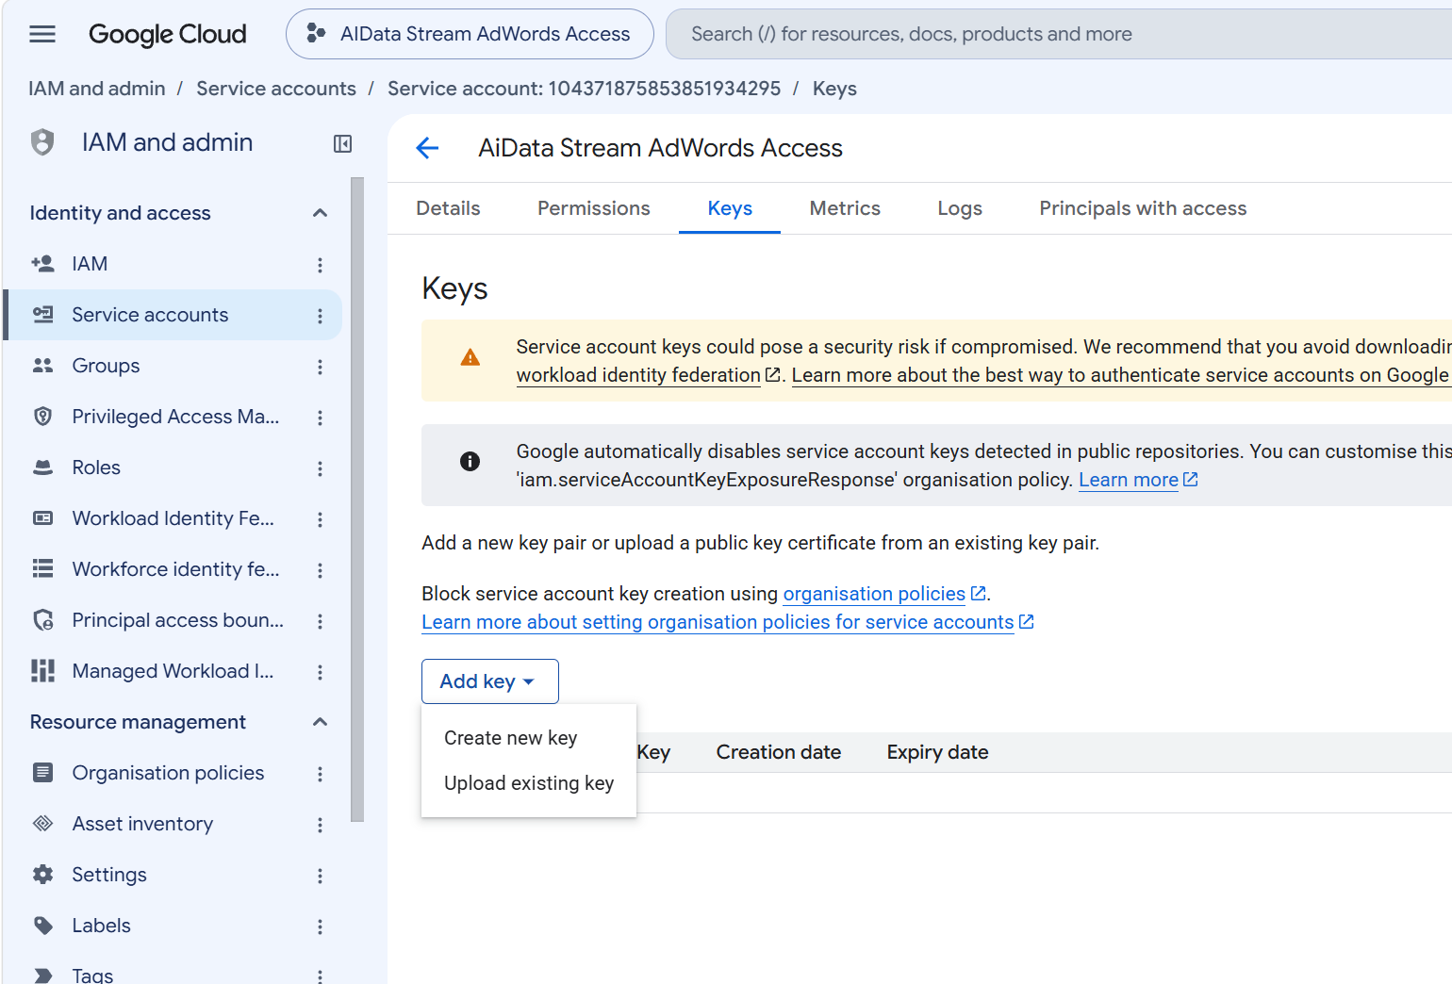Open Organisation policies in the sidebar
The width and height of the screenshot is (1452, 984).
(168, 773)
